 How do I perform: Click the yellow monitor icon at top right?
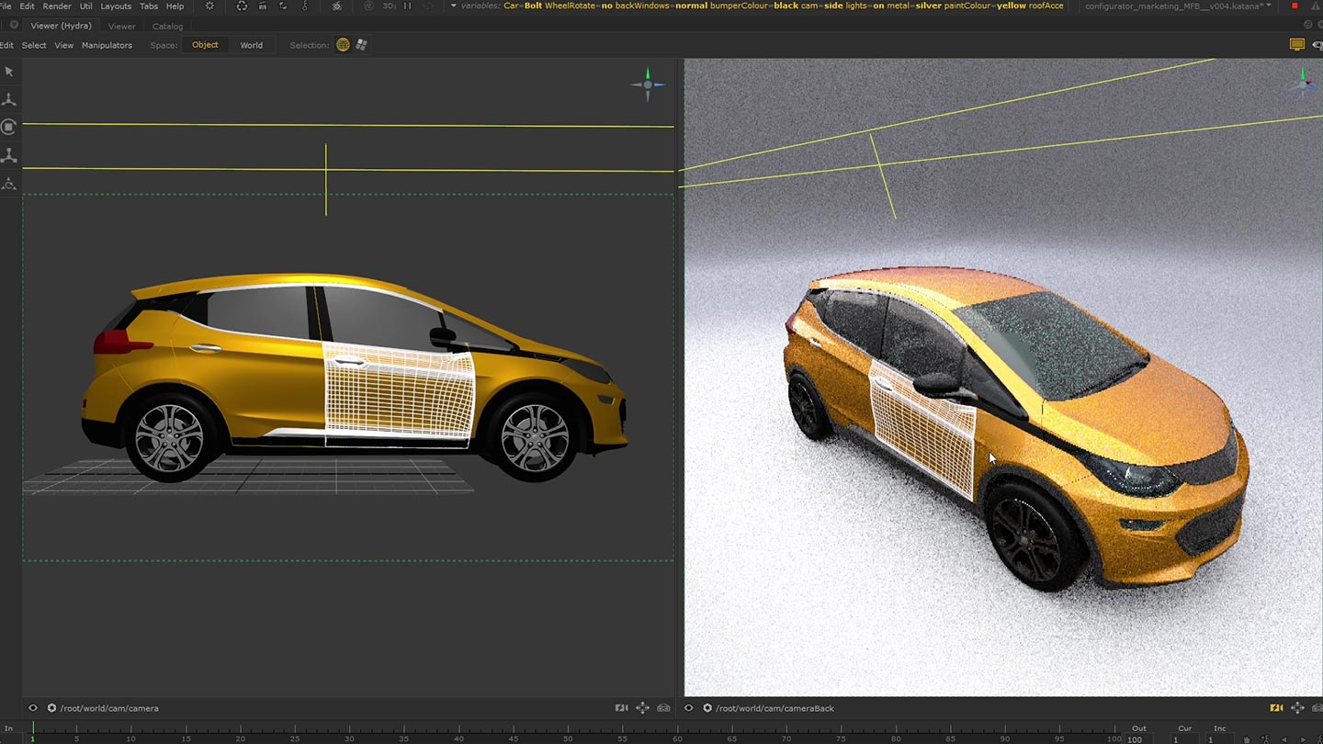point(1296,45)
